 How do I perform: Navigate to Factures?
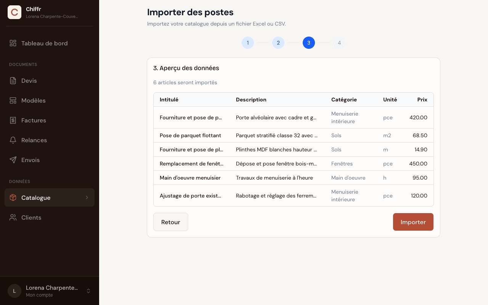click(x=50, y=120)
